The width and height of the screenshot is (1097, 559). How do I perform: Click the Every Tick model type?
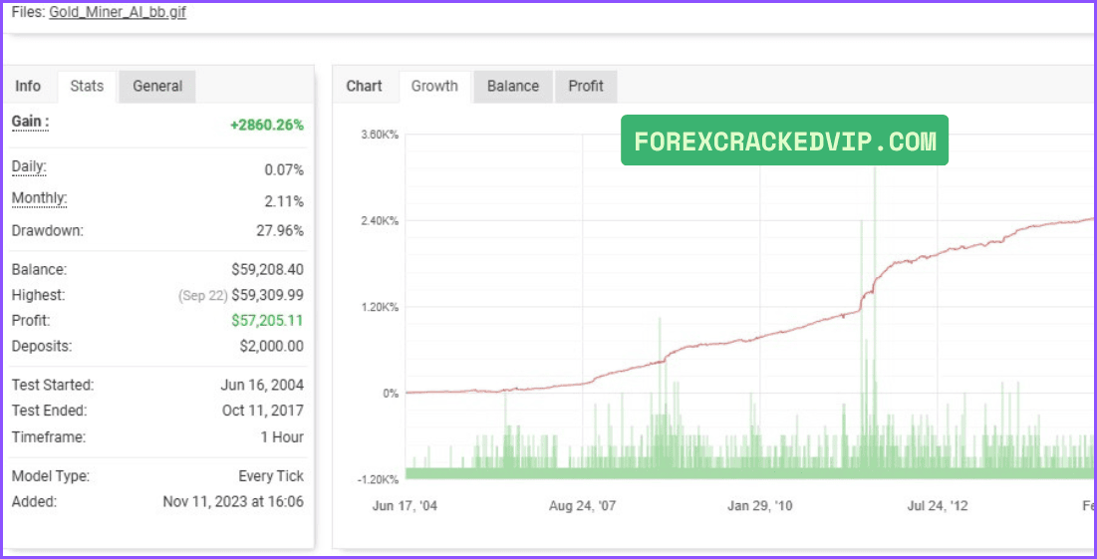pos(271,475)
